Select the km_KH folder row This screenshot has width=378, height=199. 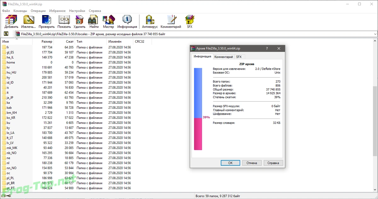point(66,113)
